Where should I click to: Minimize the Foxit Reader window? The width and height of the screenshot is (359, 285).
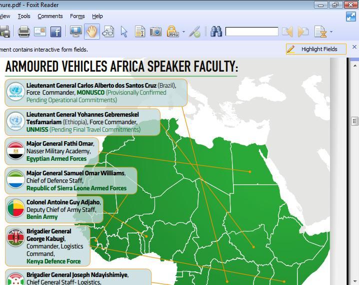[321, 5]
